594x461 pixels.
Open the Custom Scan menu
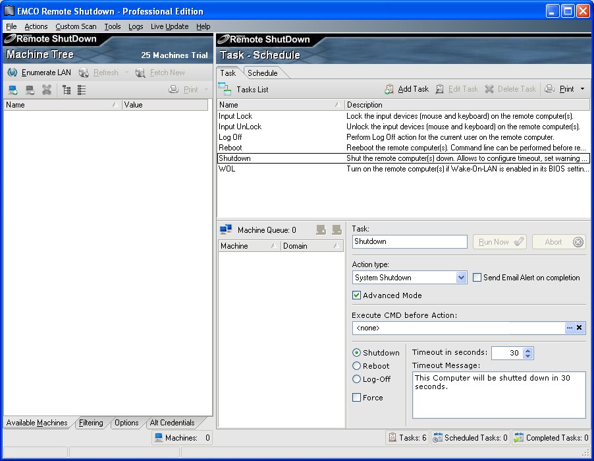pos(76,26)
